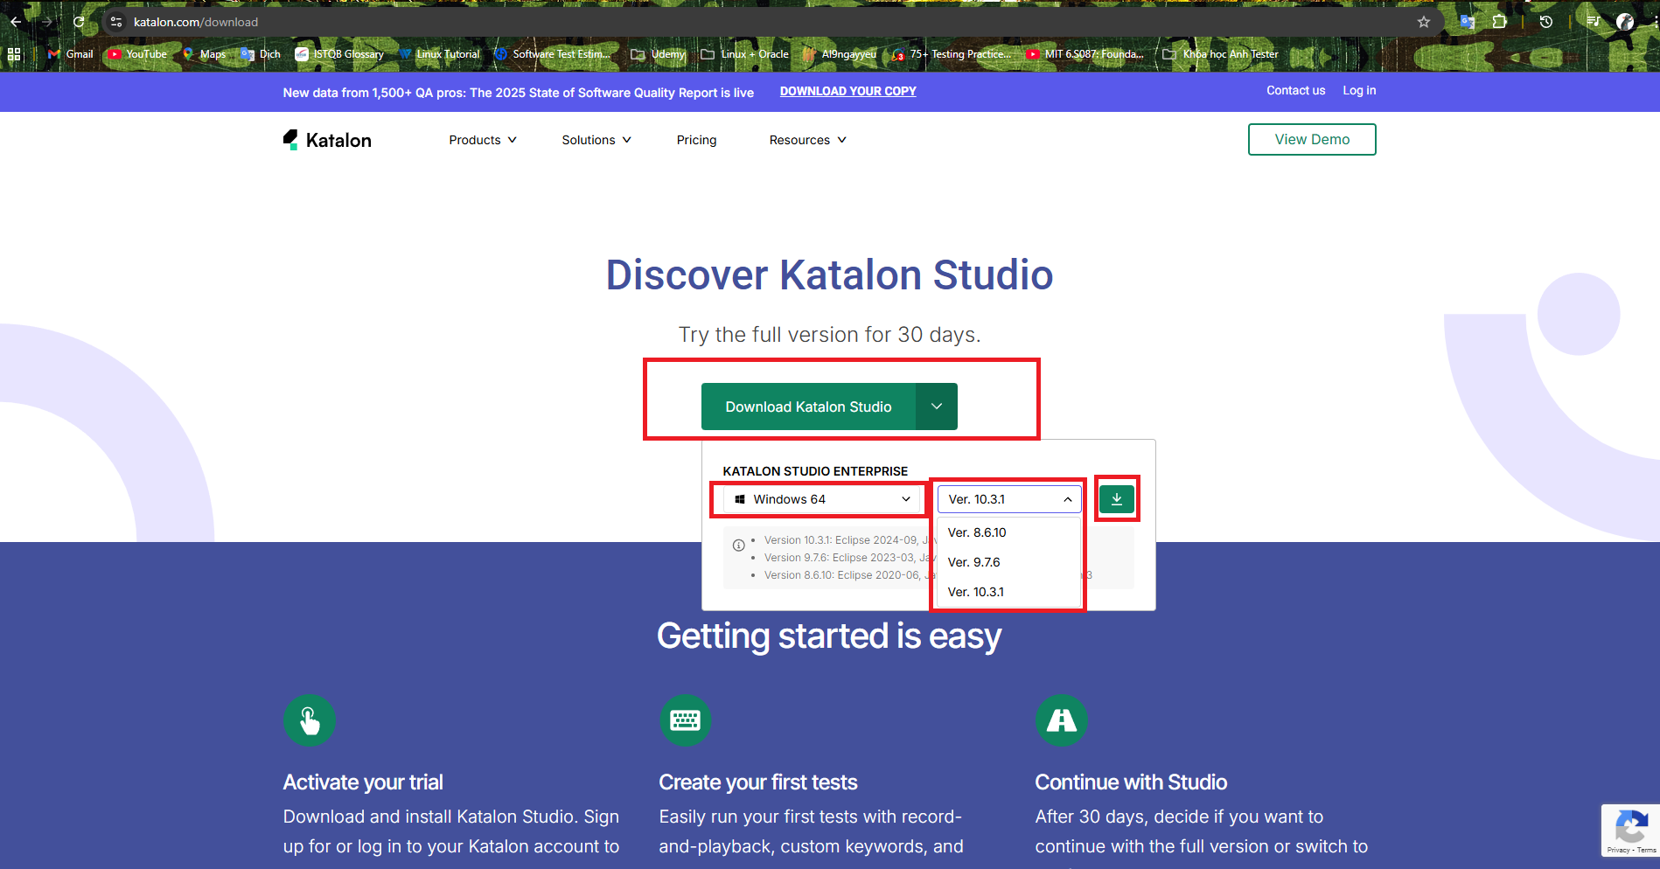This screenshot has width=1660, height=869.
Task: Select Ver. 8.6.10 from version list
Action: 977,532
